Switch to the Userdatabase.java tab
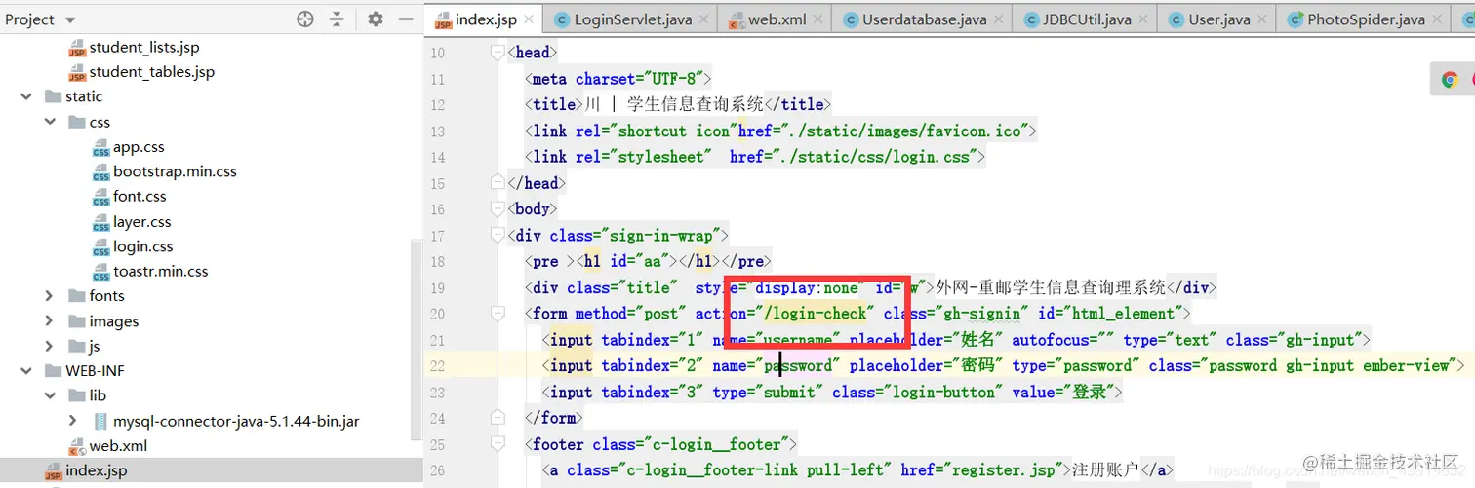 [924, 19]
